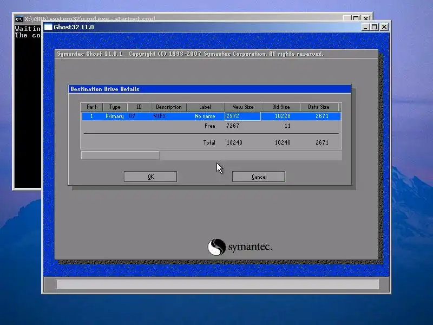The image size is (433, 325).
Task: Click the New Size column header
Action: click(x=243, y=107)
